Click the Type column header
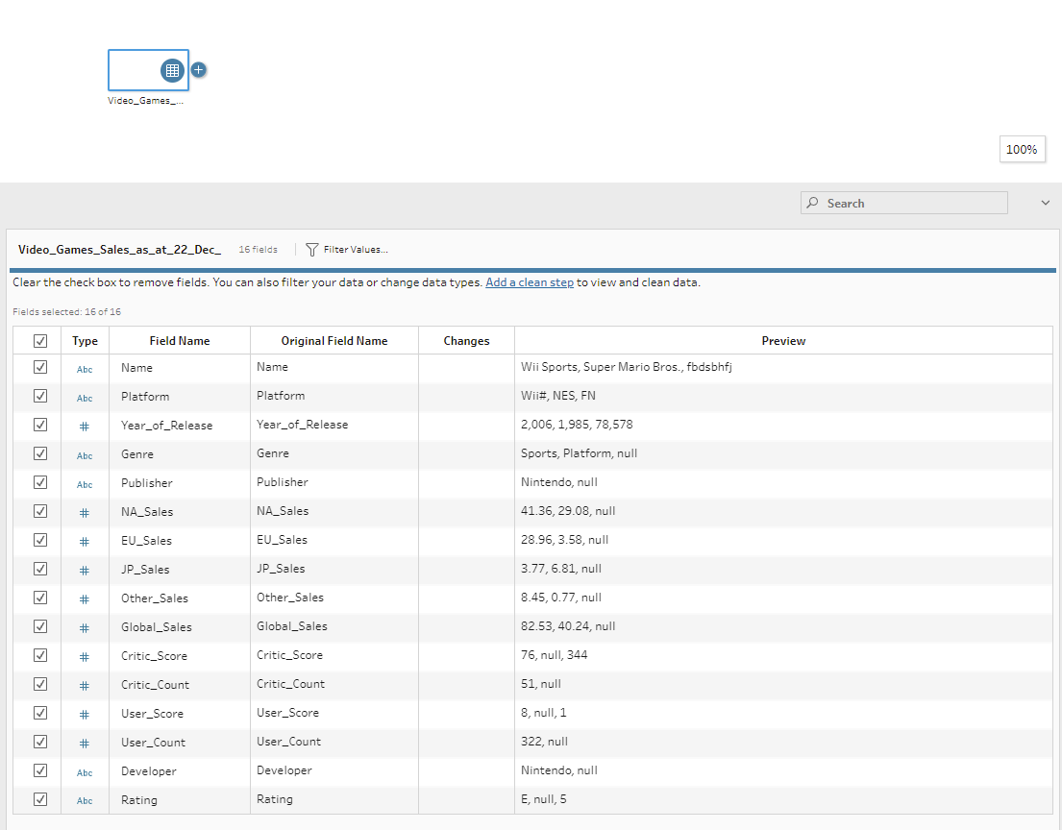Viewport: 1062px width, 830px height. pyautogui.click(x=86, y=340)
